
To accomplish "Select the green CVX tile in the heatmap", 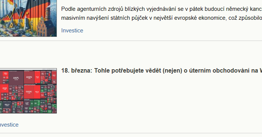I will coord(49,111).
